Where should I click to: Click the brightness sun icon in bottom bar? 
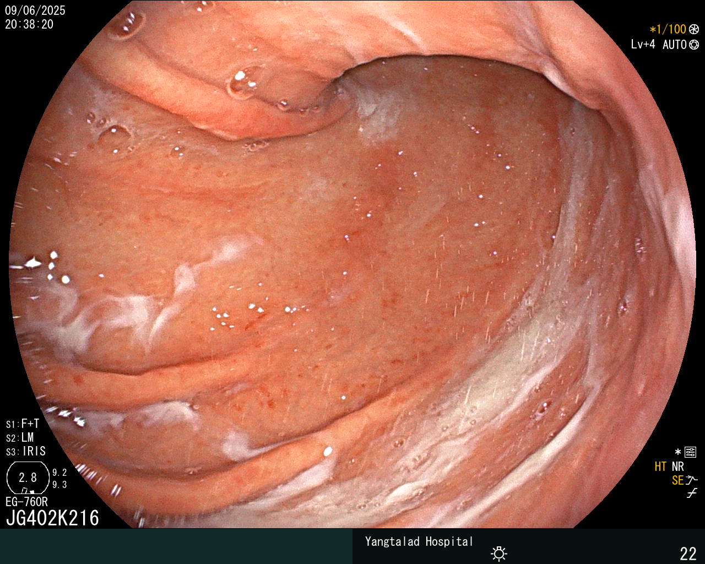tap(499, 553)
